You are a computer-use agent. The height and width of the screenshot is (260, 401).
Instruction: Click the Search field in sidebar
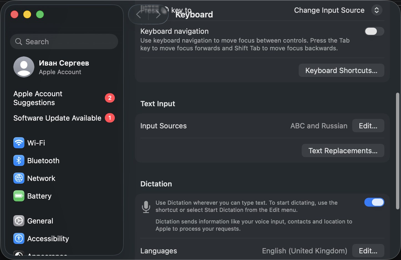(64, 41)
